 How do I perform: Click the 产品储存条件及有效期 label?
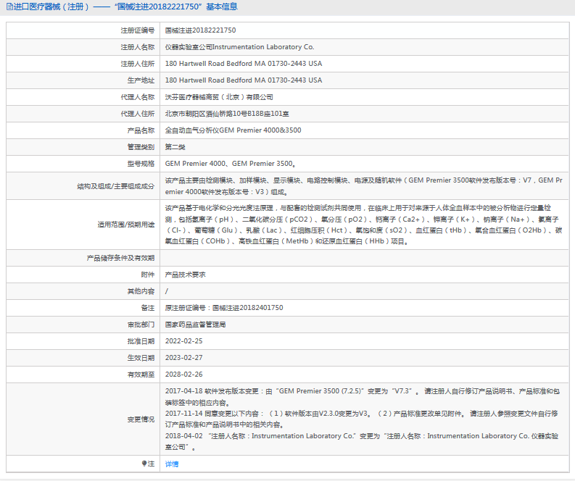(120, 258)
